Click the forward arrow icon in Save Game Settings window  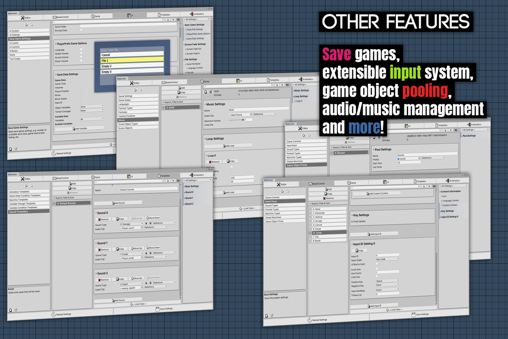click(x=33, y=25)
